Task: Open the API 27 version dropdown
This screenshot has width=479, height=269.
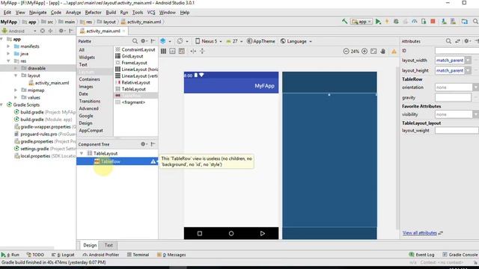Action: coord(234,41)
